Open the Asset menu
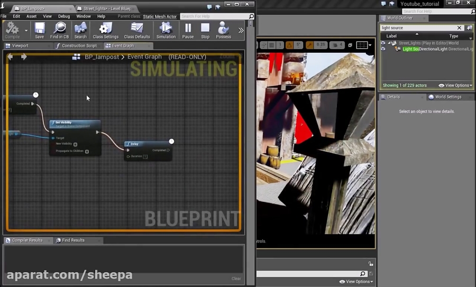The image size is (476, 287). point(31,16)
